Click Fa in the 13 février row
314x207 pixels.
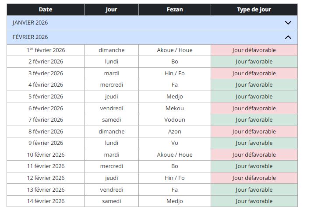(175, 189)
